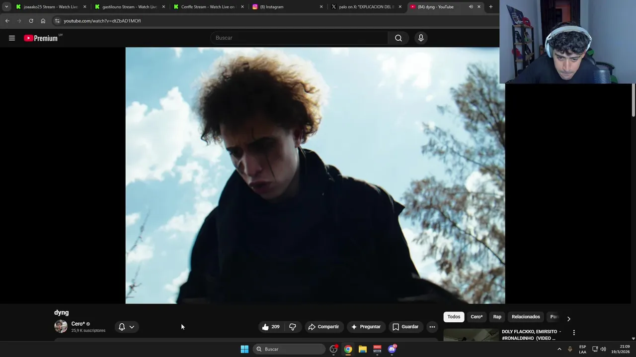
Task: Open the Compartir share dialog
Action: [323, 327]
